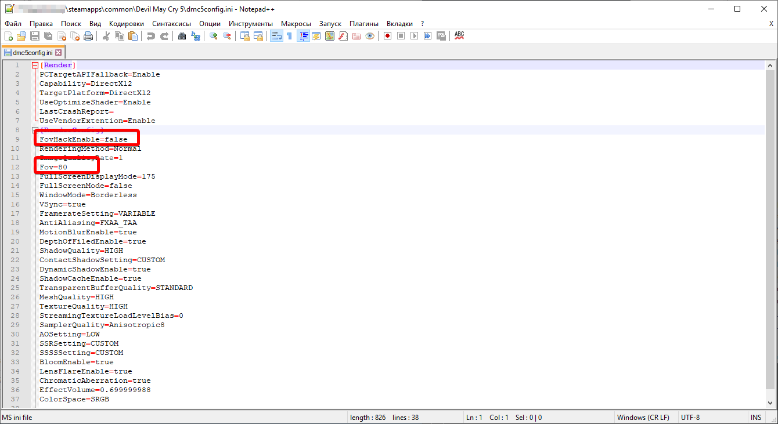Image resolution: width=778 pixels, height=424 pixels.
Task: Open the Кодировки menu
Action: [x=126, y=24]
